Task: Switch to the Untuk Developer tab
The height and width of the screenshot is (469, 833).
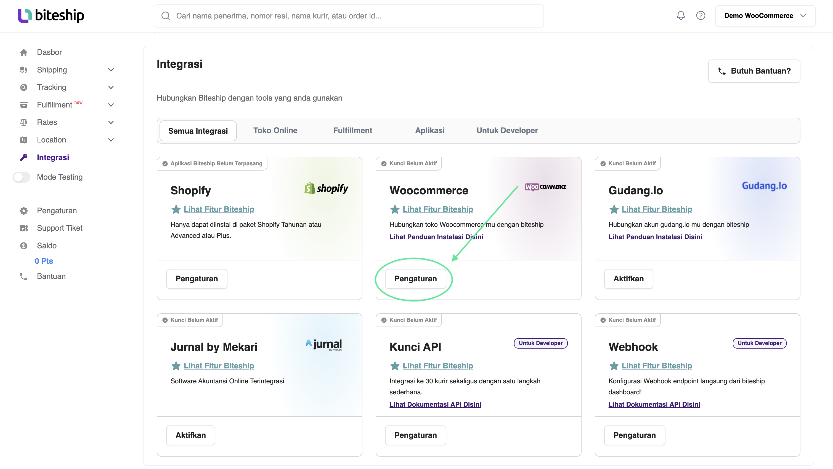Action: point(507,130)
